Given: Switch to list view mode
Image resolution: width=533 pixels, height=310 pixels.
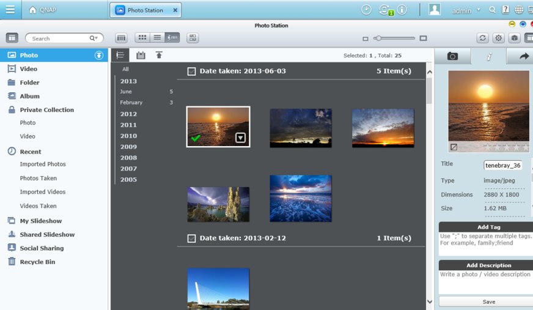Looking at the screenshot, I should (157, 38).
